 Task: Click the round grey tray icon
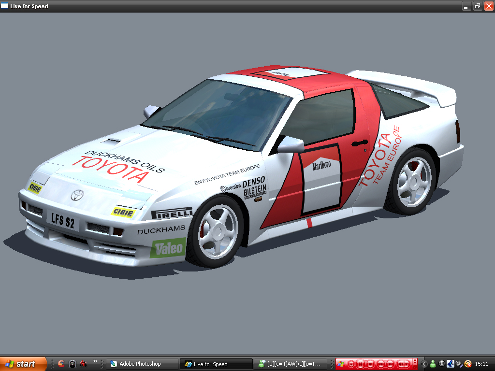[442, 363]
